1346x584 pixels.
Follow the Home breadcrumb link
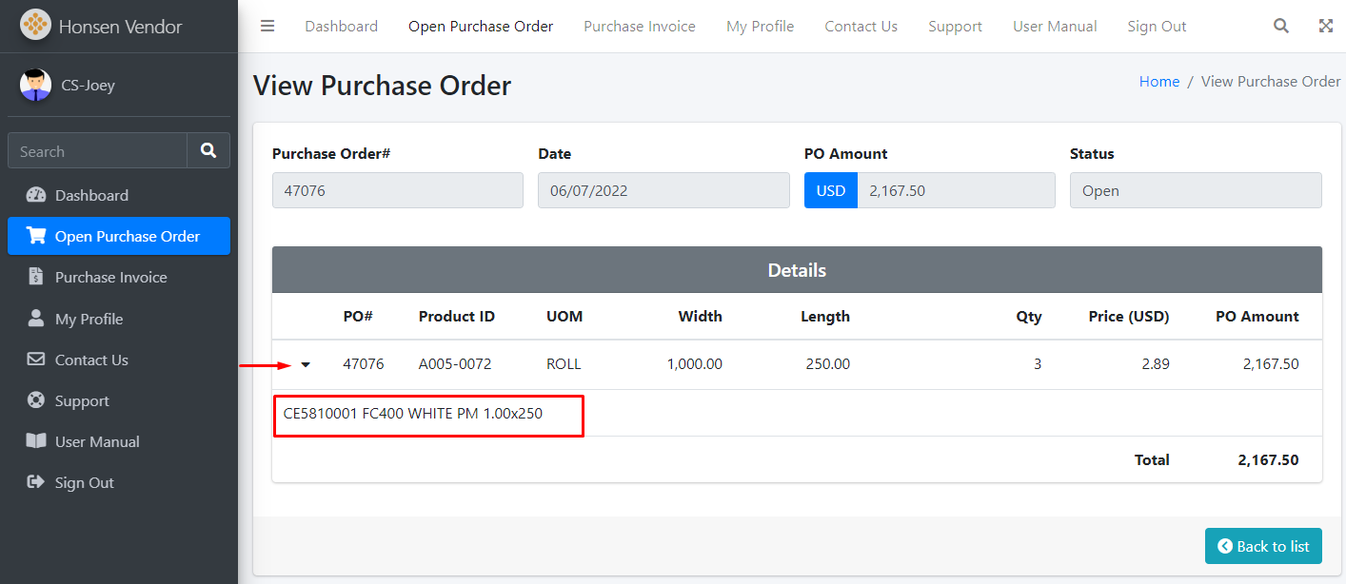tap(1159, 82)
